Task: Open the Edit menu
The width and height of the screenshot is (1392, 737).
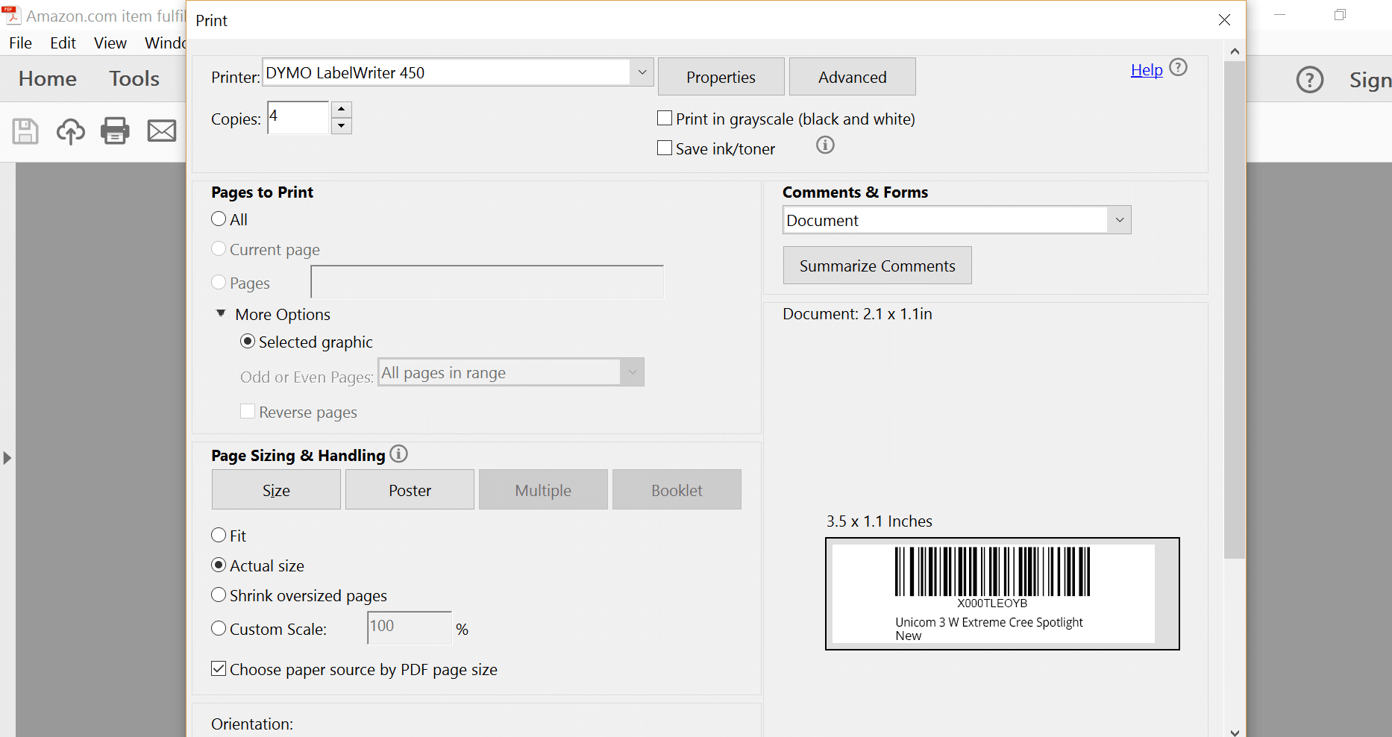Action: pos(63,43)
